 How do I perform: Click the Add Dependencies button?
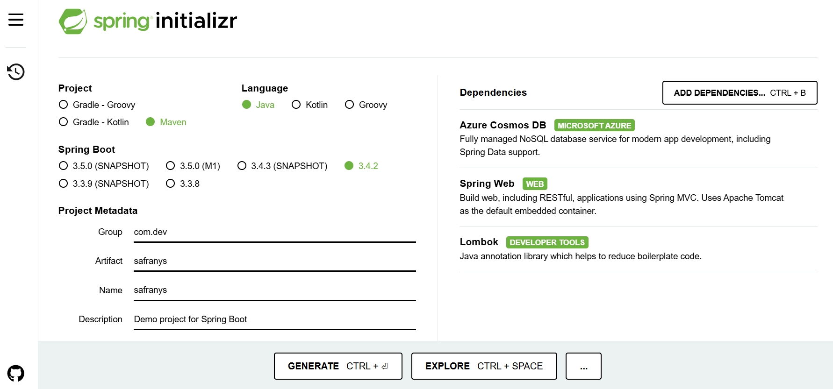tap(740, 92)
